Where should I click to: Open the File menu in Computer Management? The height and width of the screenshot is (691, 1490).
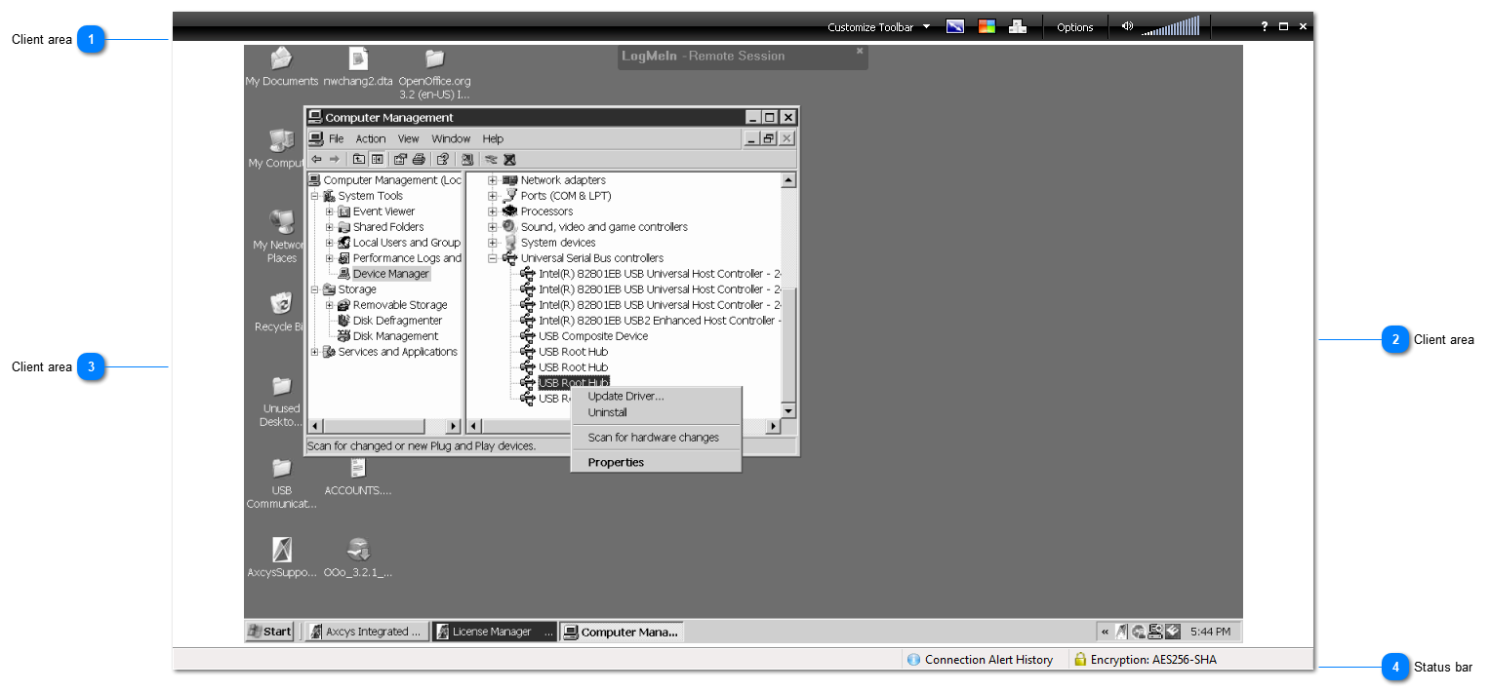tap(336, 138)
